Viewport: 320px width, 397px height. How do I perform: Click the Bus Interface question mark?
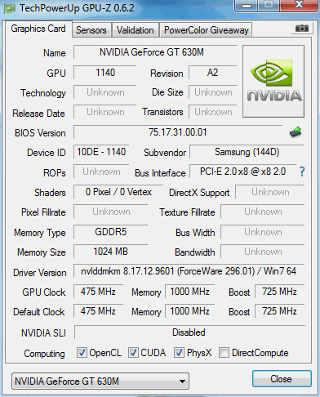[302, 172]
